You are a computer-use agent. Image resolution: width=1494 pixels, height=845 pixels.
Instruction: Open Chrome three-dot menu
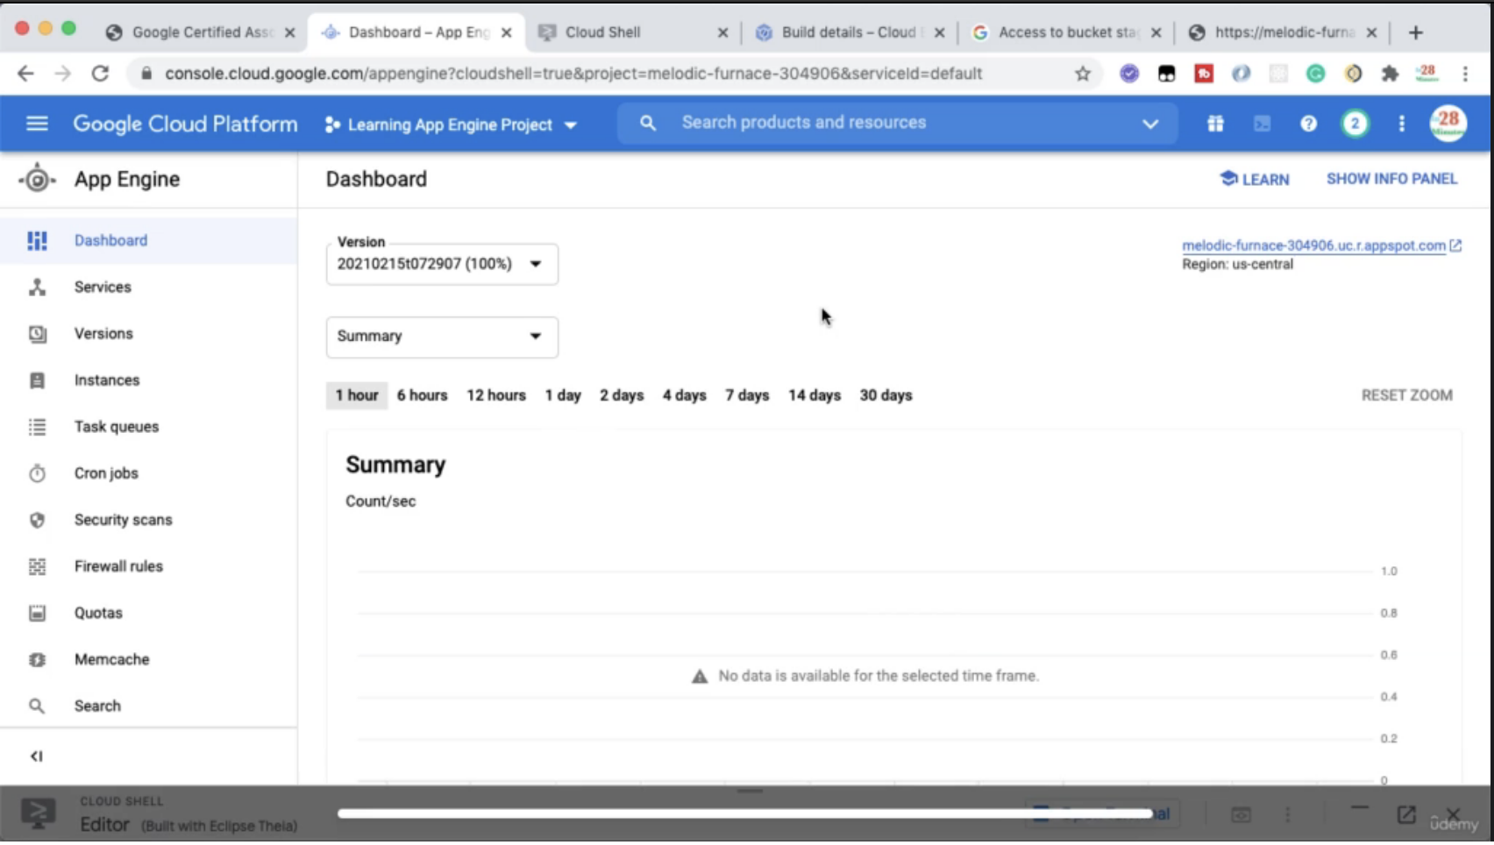1465,74
